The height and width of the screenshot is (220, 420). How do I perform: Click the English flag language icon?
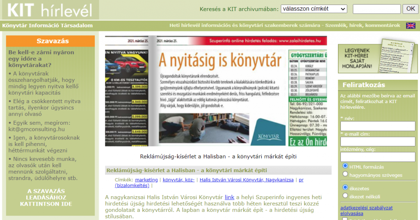410,26
